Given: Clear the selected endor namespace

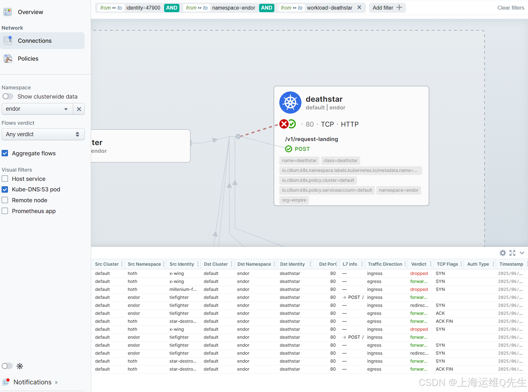Looking at the screenshot, I should [79, 109].
